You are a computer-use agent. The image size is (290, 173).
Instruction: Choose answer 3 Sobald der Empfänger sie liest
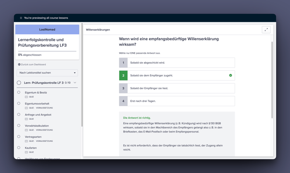point(177,88)
